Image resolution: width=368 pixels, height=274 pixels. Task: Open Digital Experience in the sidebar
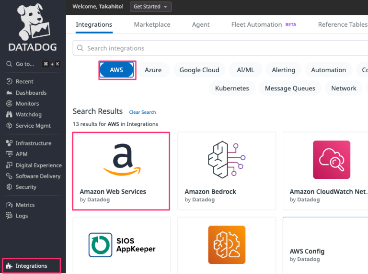click(x=39, y=165)
